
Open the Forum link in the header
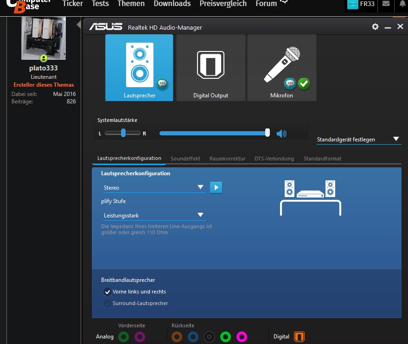coord(266,4)
